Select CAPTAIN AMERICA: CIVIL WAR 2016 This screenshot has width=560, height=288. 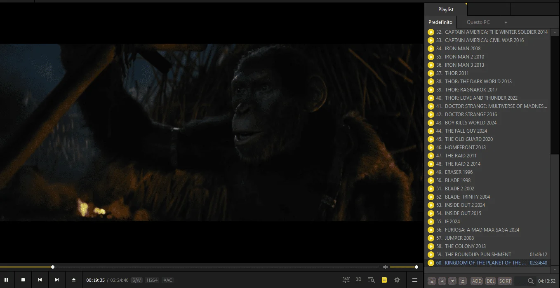point(488,40)
